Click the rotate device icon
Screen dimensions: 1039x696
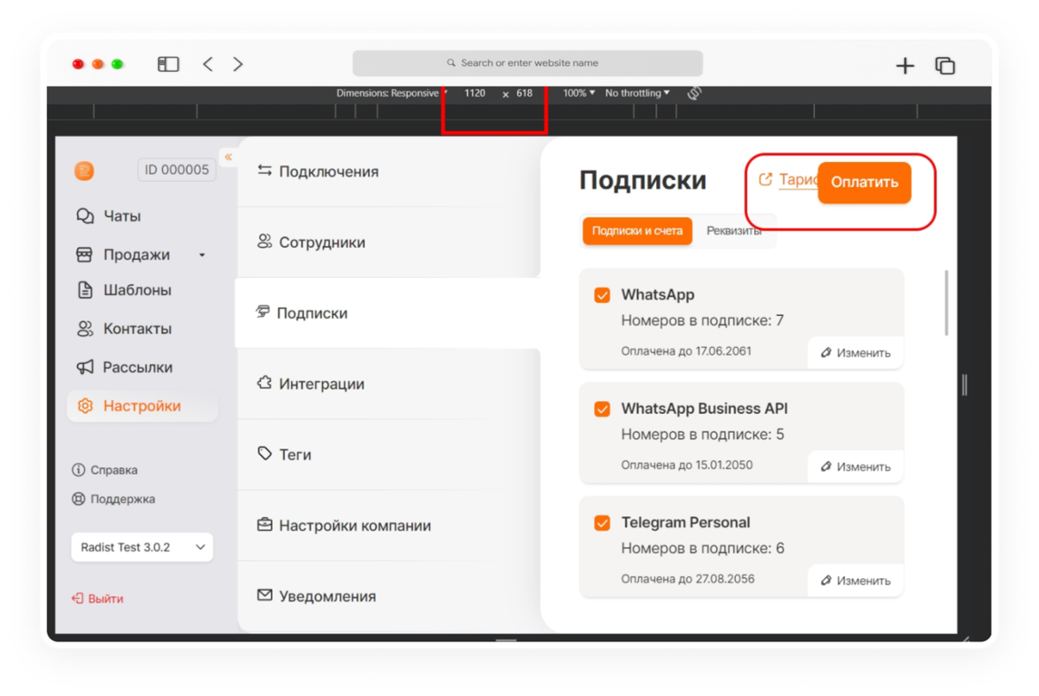tap(694, 93)
